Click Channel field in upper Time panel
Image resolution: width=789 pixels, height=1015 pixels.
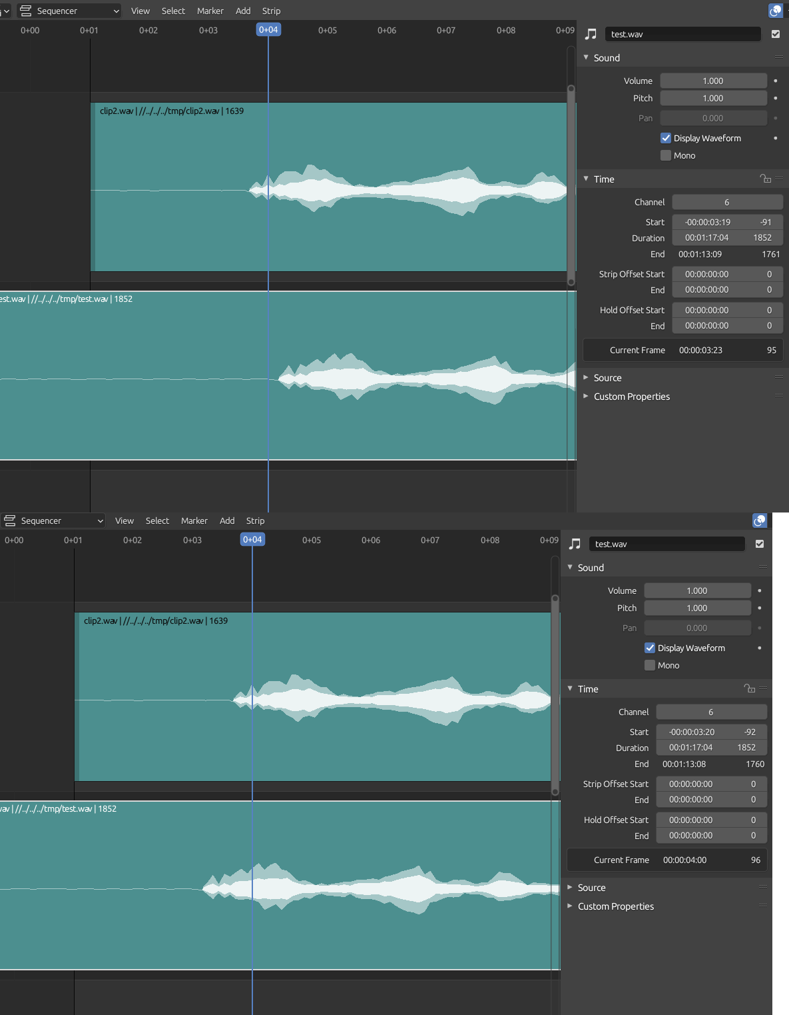[727, 202]
